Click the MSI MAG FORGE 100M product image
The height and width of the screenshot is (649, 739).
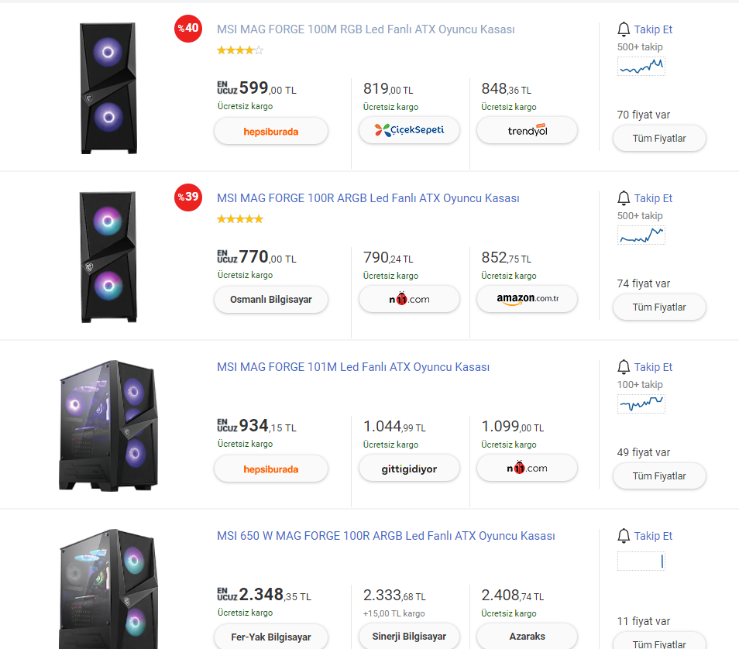point(108,88)
